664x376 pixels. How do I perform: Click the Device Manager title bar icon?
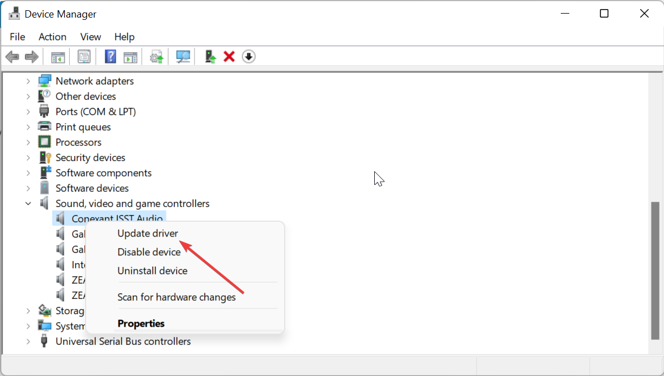pos(14,14)
